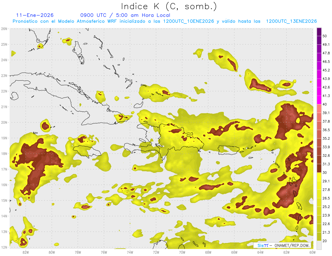Click the "27.8" color scale value
Screen dimensions: 332x256
(326, 190)
